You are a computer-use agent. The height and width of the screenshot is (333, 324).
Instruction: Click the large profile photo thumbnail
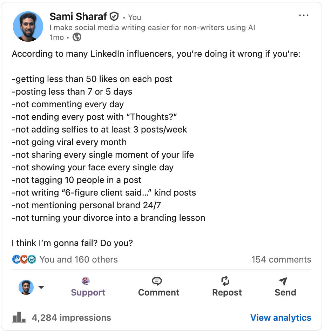click(x=28, y=26)
